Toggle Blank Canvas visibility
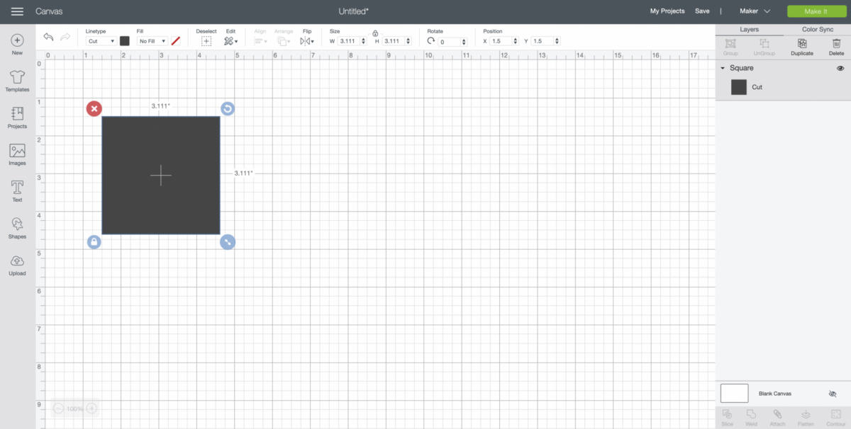 coord(833,394)
